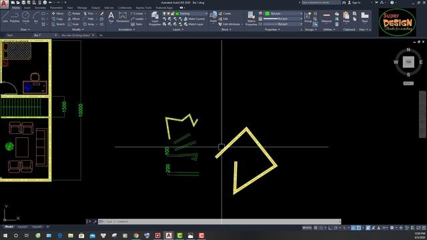The height and width of the screenshot is (240, 427).
Task: Activate the Rotate command
Action: tap(74, 13)
